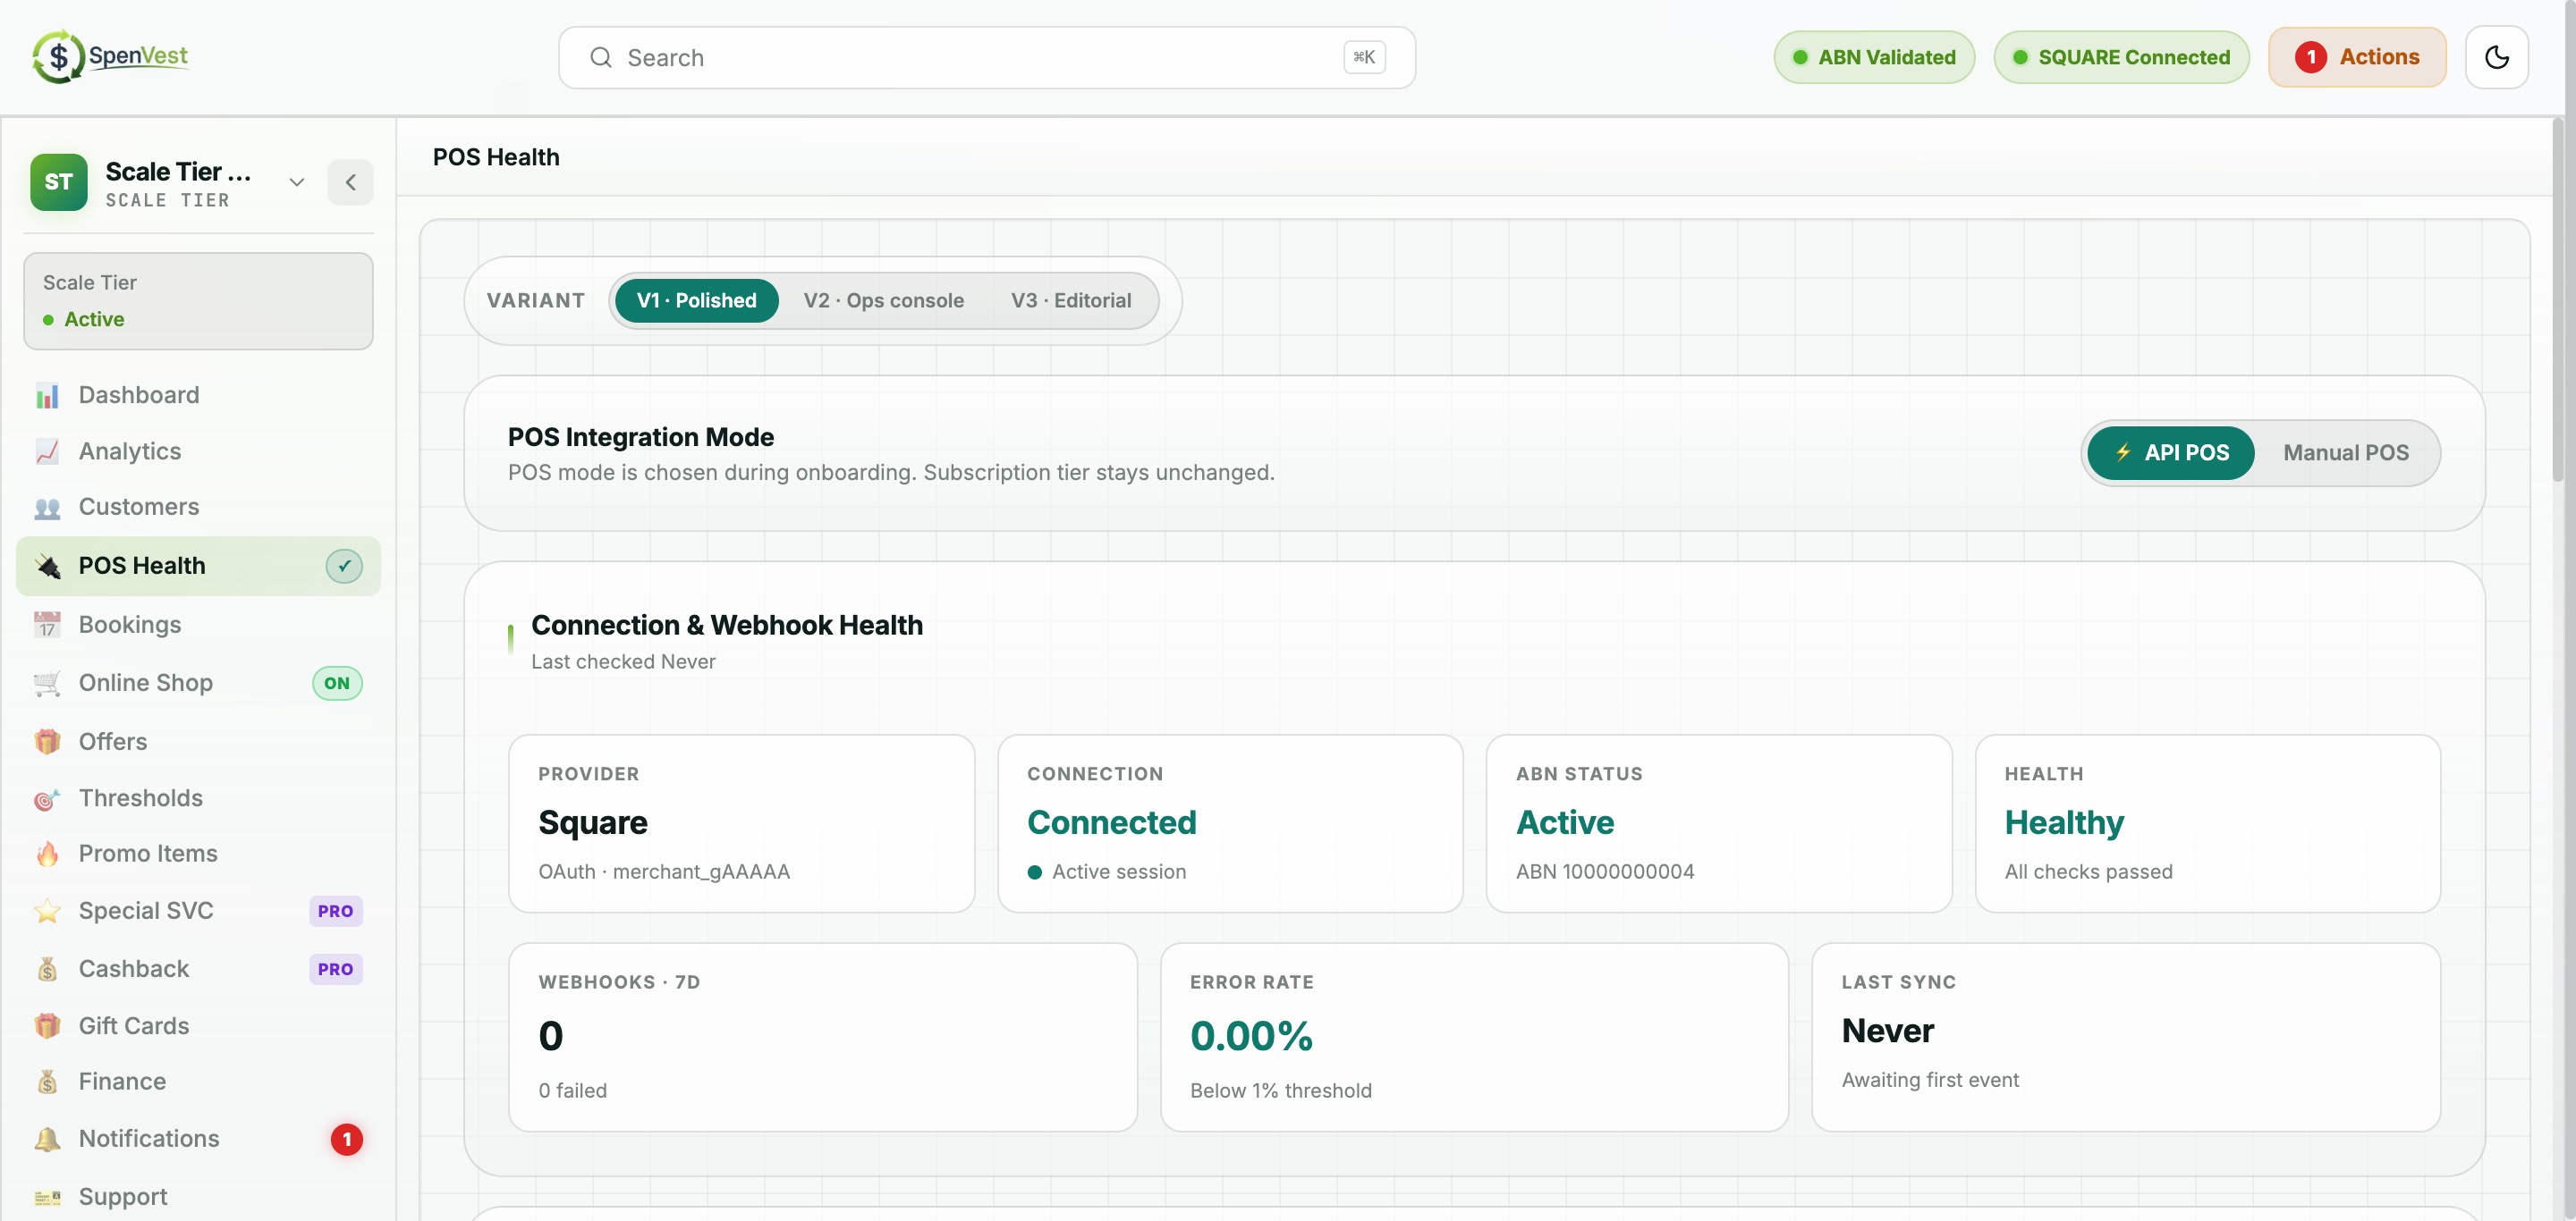Click the POS Health page heading
Screen dimensions: 2576x1221
click(496, 157)
